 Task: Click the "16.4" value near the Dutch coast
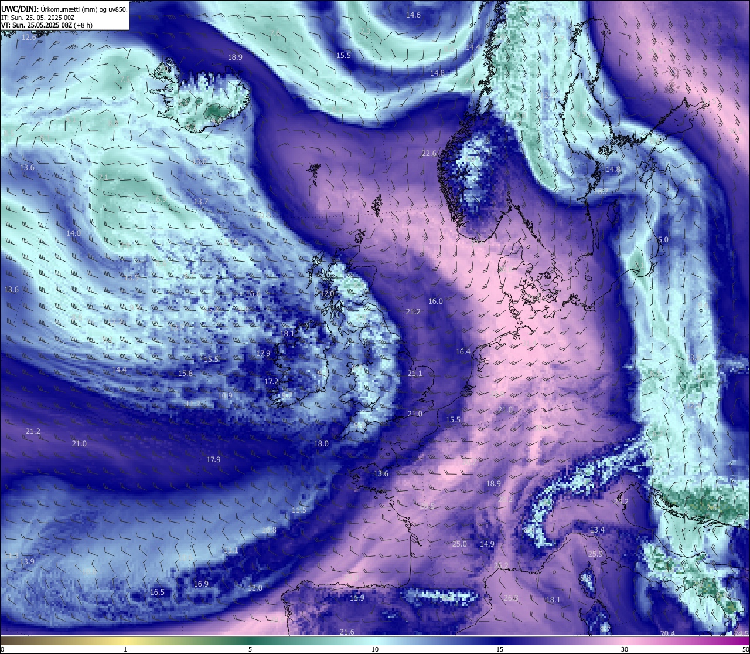[x=463, y=352]
